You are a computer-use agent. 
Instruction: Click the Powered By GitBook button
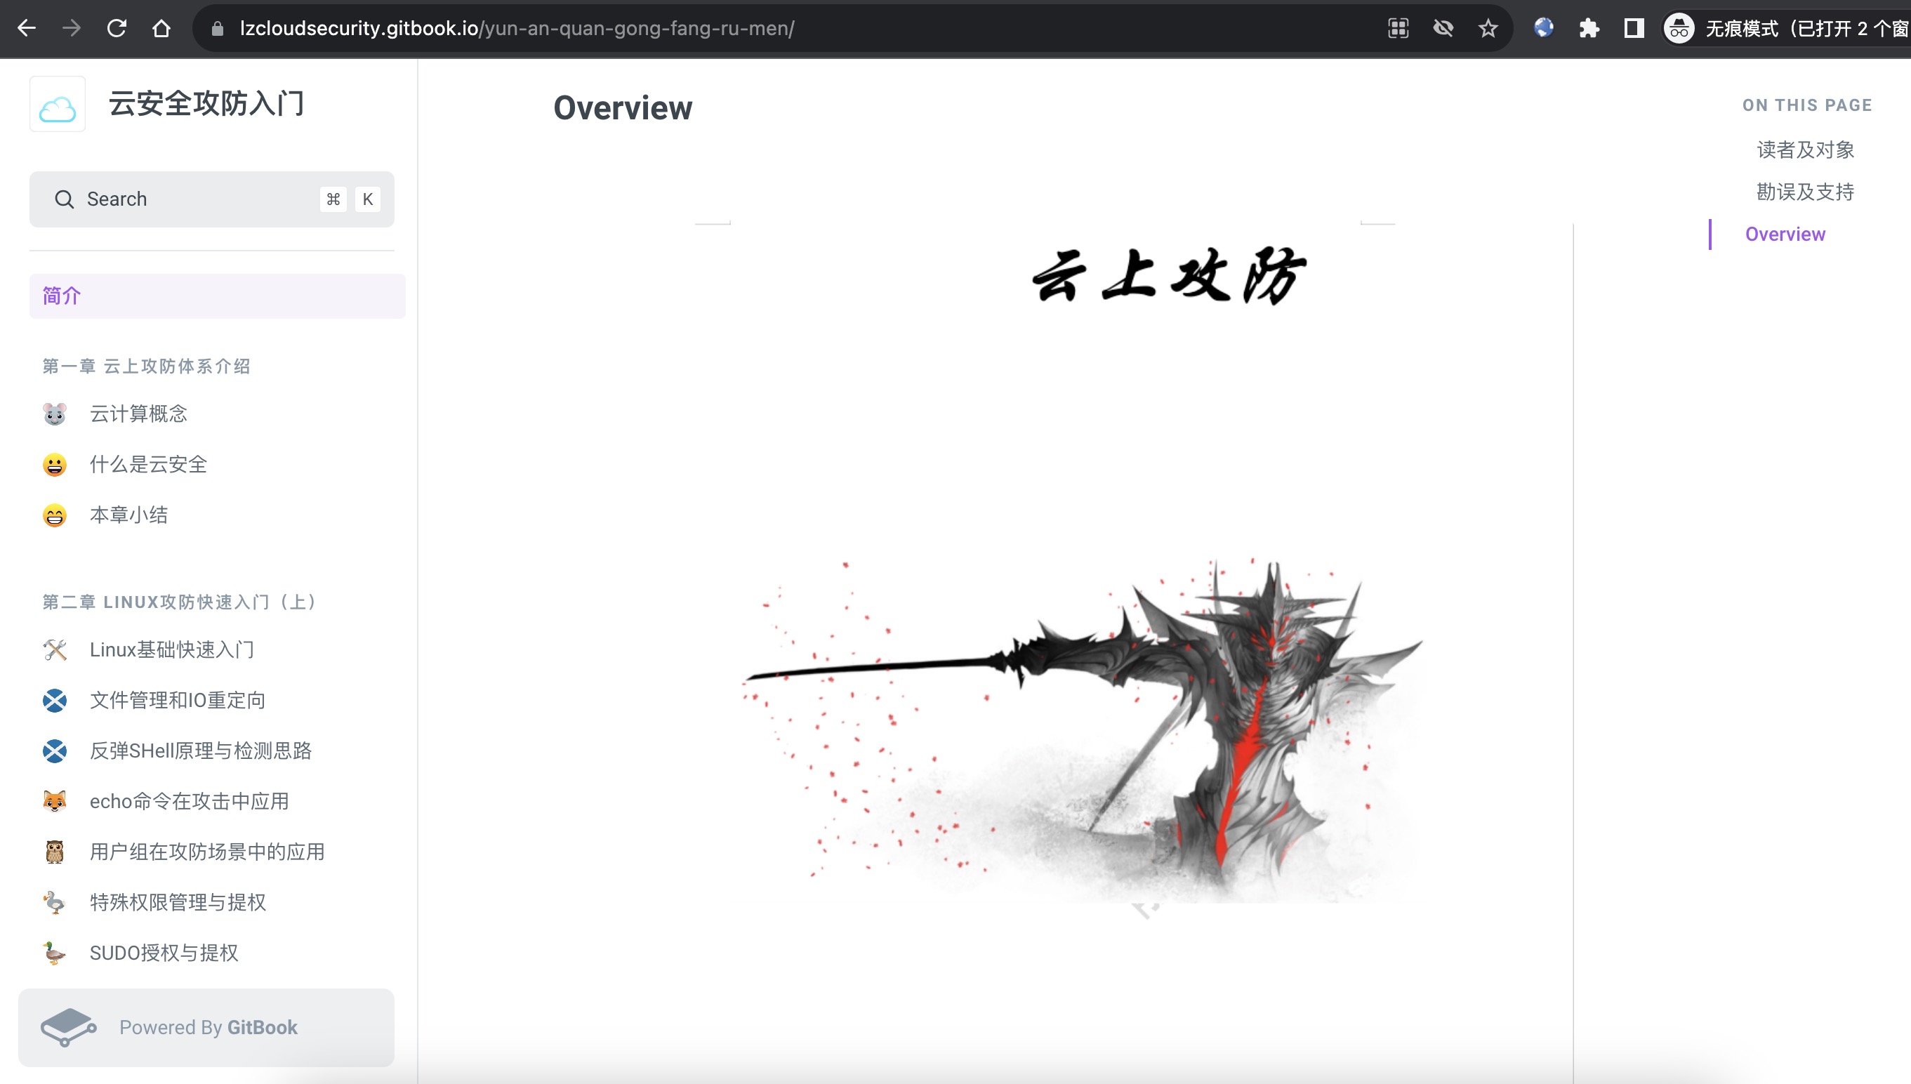206,1027
